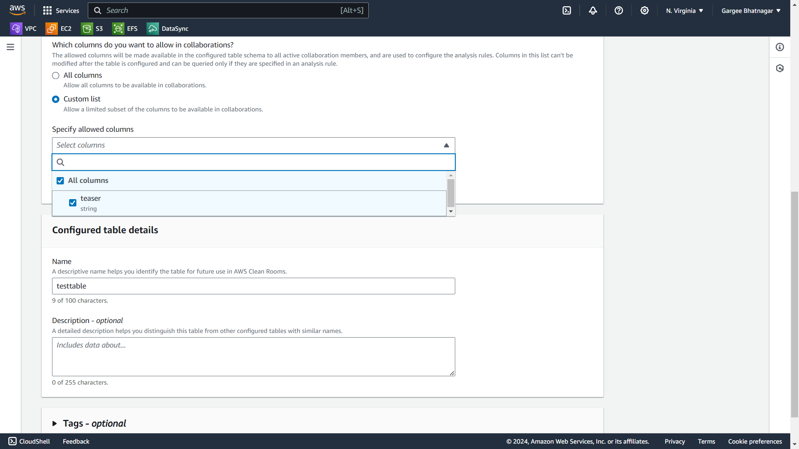Open the notifications bell
799x449 pixels.
pyautogui.click(x=593, y=11)
